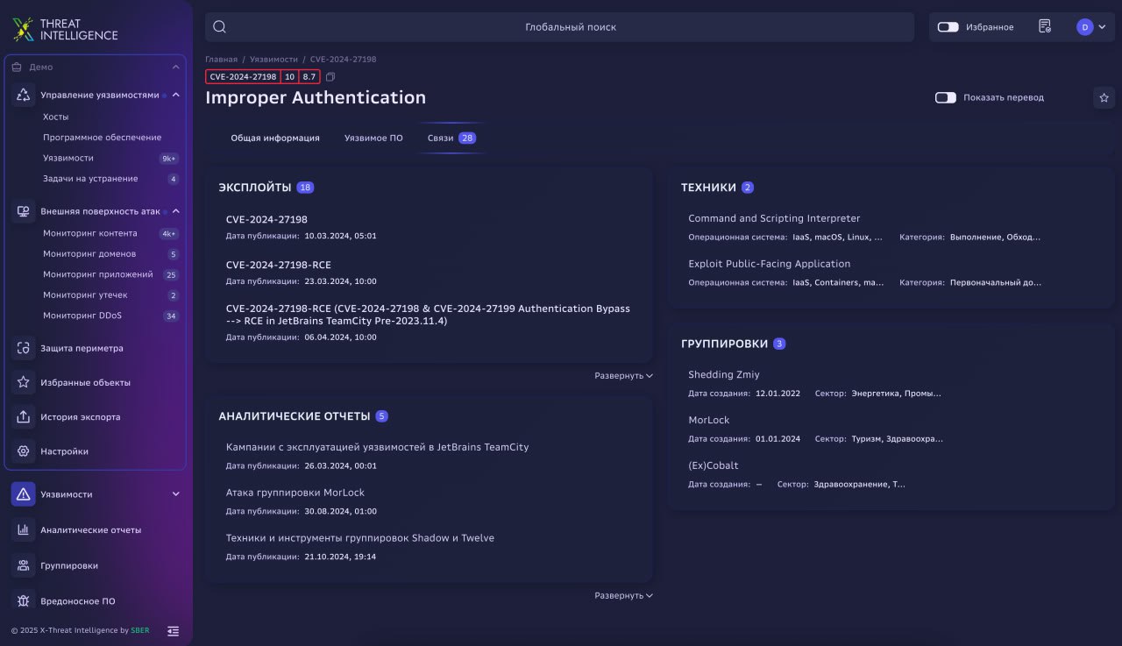The image size is (1122, 646).
Task: Open Shedding Zmiy group entry
Action: click(723, 374)
